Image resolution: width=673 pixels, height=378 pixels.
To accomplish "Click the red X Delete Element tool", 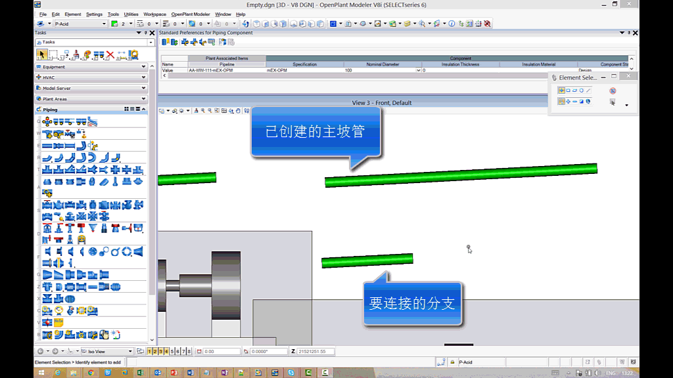I will click(110, 54).
